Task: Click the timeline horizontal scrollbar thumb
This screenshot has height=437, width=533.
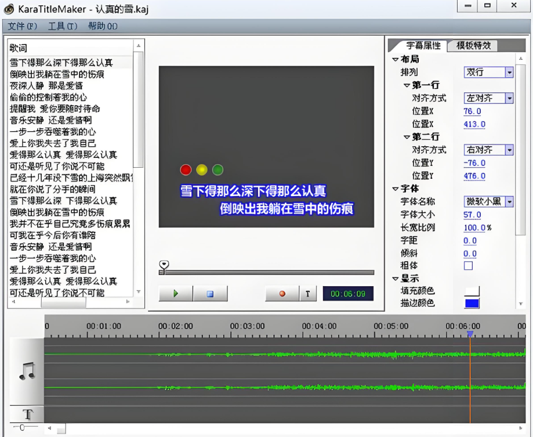Action: [61, 428]
